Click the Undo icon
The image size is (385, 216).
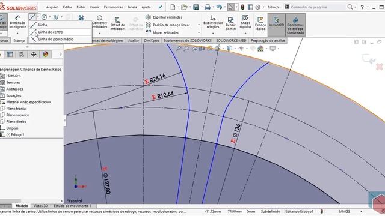tap(219, 7)
